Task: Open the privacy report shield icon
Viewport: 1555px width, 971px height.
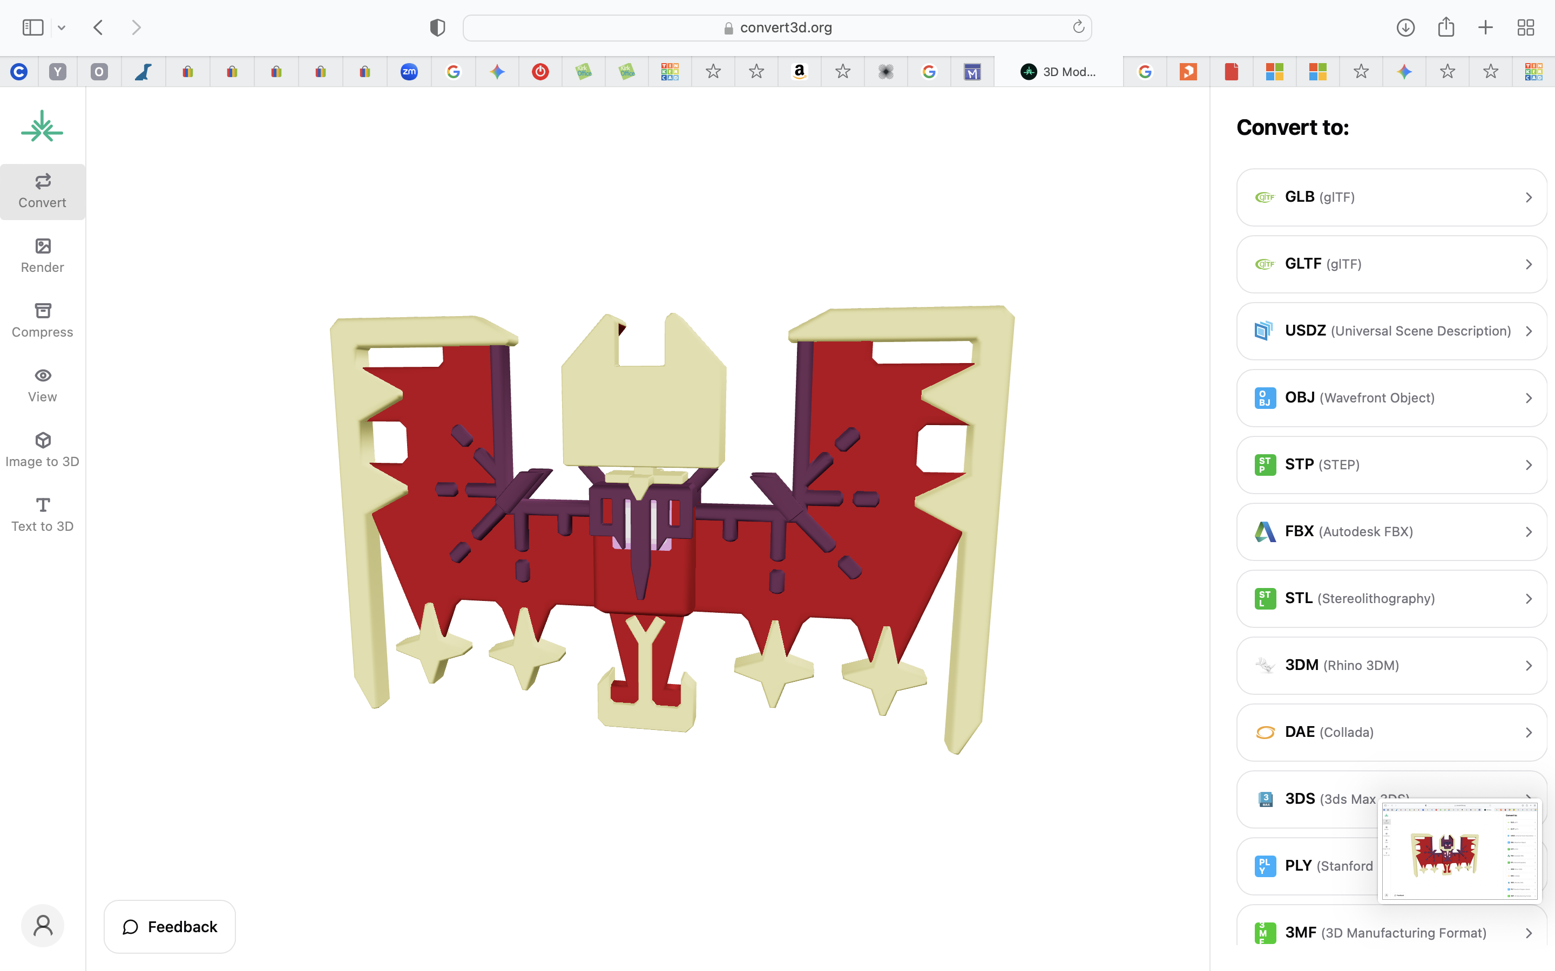Action: (437, 28)
